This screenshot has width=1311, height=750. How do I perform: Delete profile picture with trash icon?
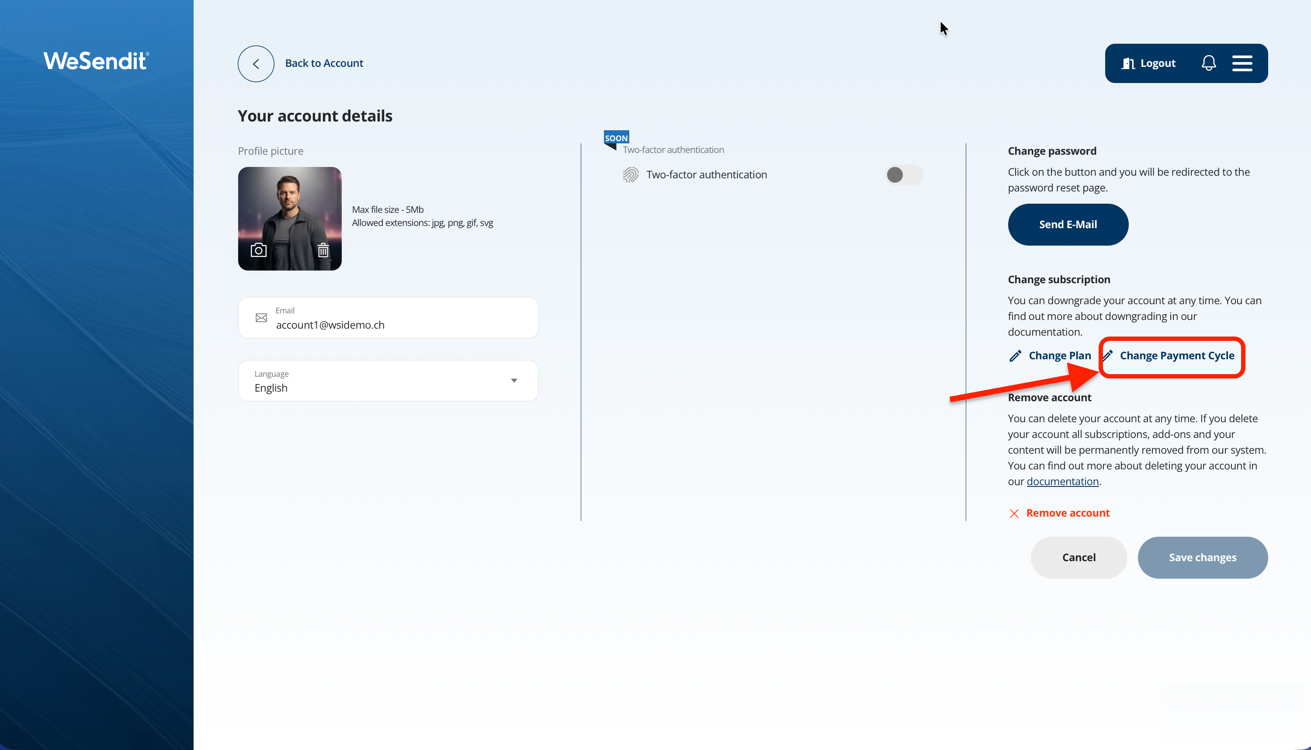pyautogui.click(x=323, y=250)
